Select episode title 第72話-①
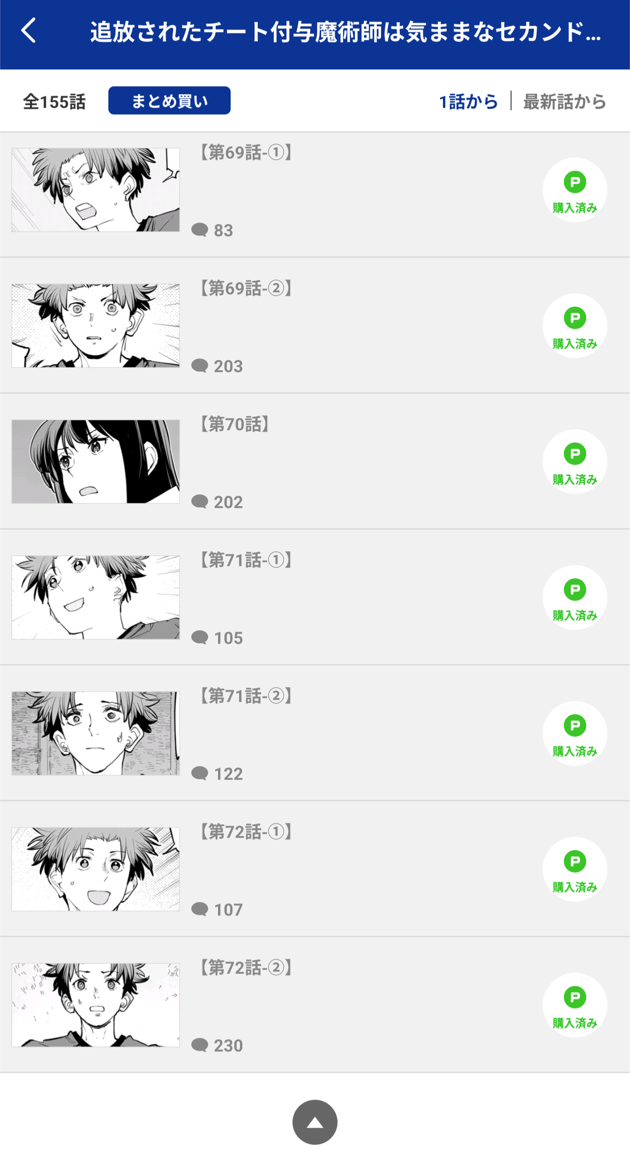The image size is (630, 1153). click(x=246, y=832)
